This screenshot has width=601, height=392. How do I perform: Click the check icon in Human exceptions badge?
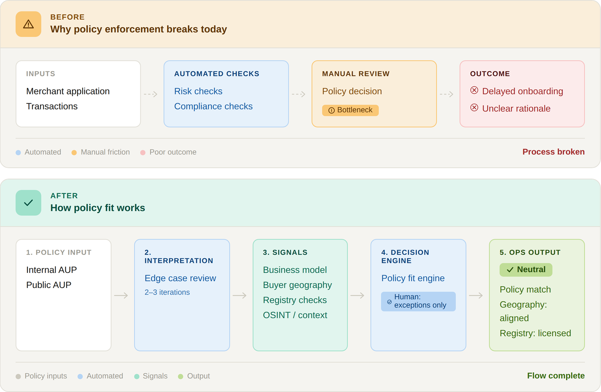389,302
